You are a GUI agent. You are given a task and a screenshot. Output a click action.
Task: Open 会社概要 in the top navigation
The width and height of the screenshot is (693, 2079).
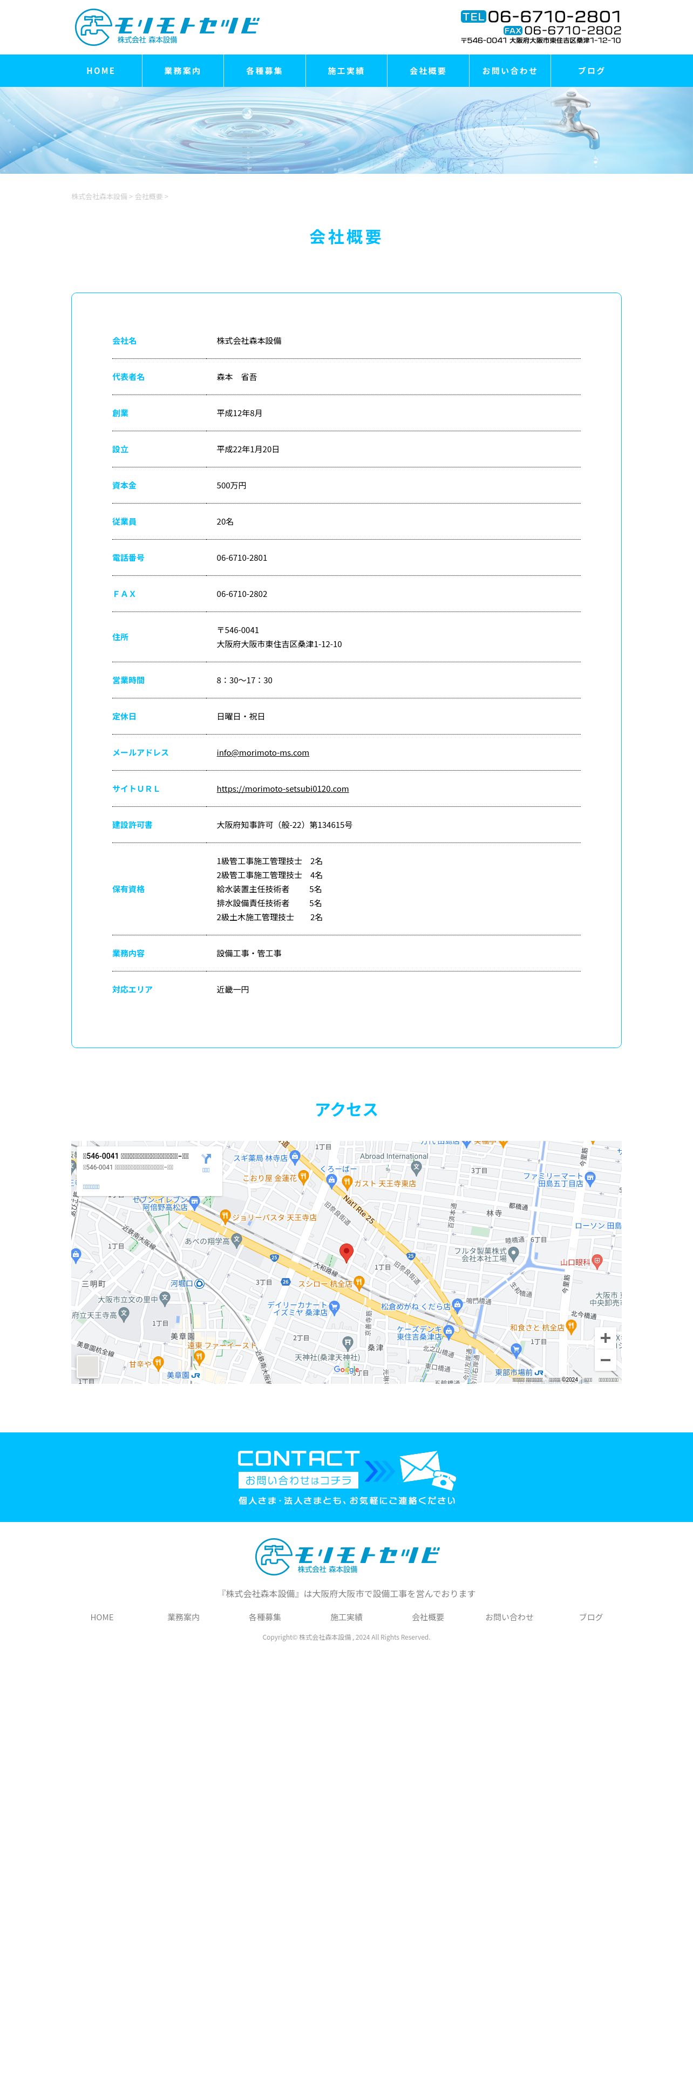coord(427,71)
